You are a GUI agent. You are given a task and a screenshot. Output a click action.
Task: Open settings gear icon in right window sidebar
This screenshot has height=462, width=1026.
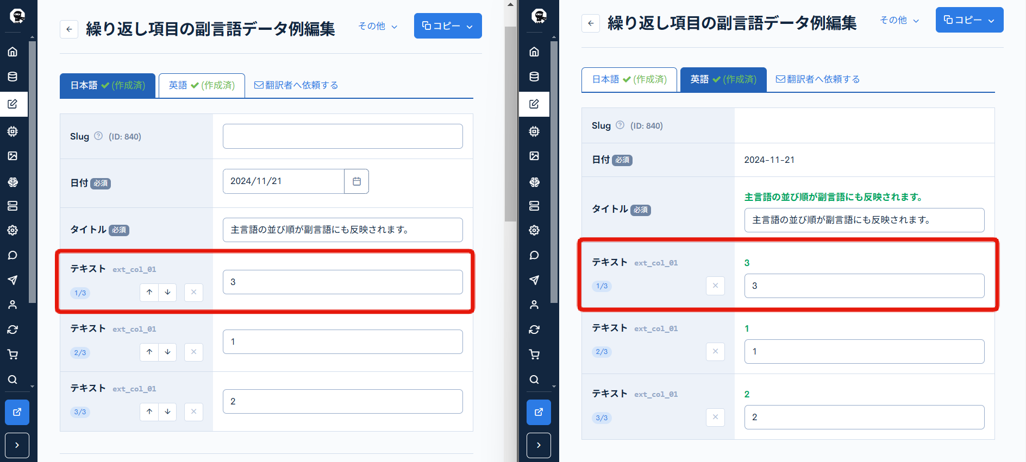[534, 230]
